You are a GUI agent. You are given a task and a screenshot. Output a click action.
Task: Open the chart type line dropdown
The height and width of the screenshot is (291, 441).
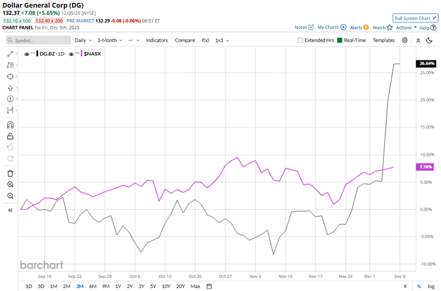point(134,40)
